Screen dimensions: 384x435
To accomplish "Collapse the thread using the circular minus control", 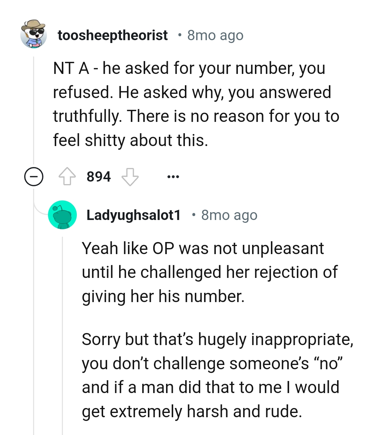I will pos(33,176).
